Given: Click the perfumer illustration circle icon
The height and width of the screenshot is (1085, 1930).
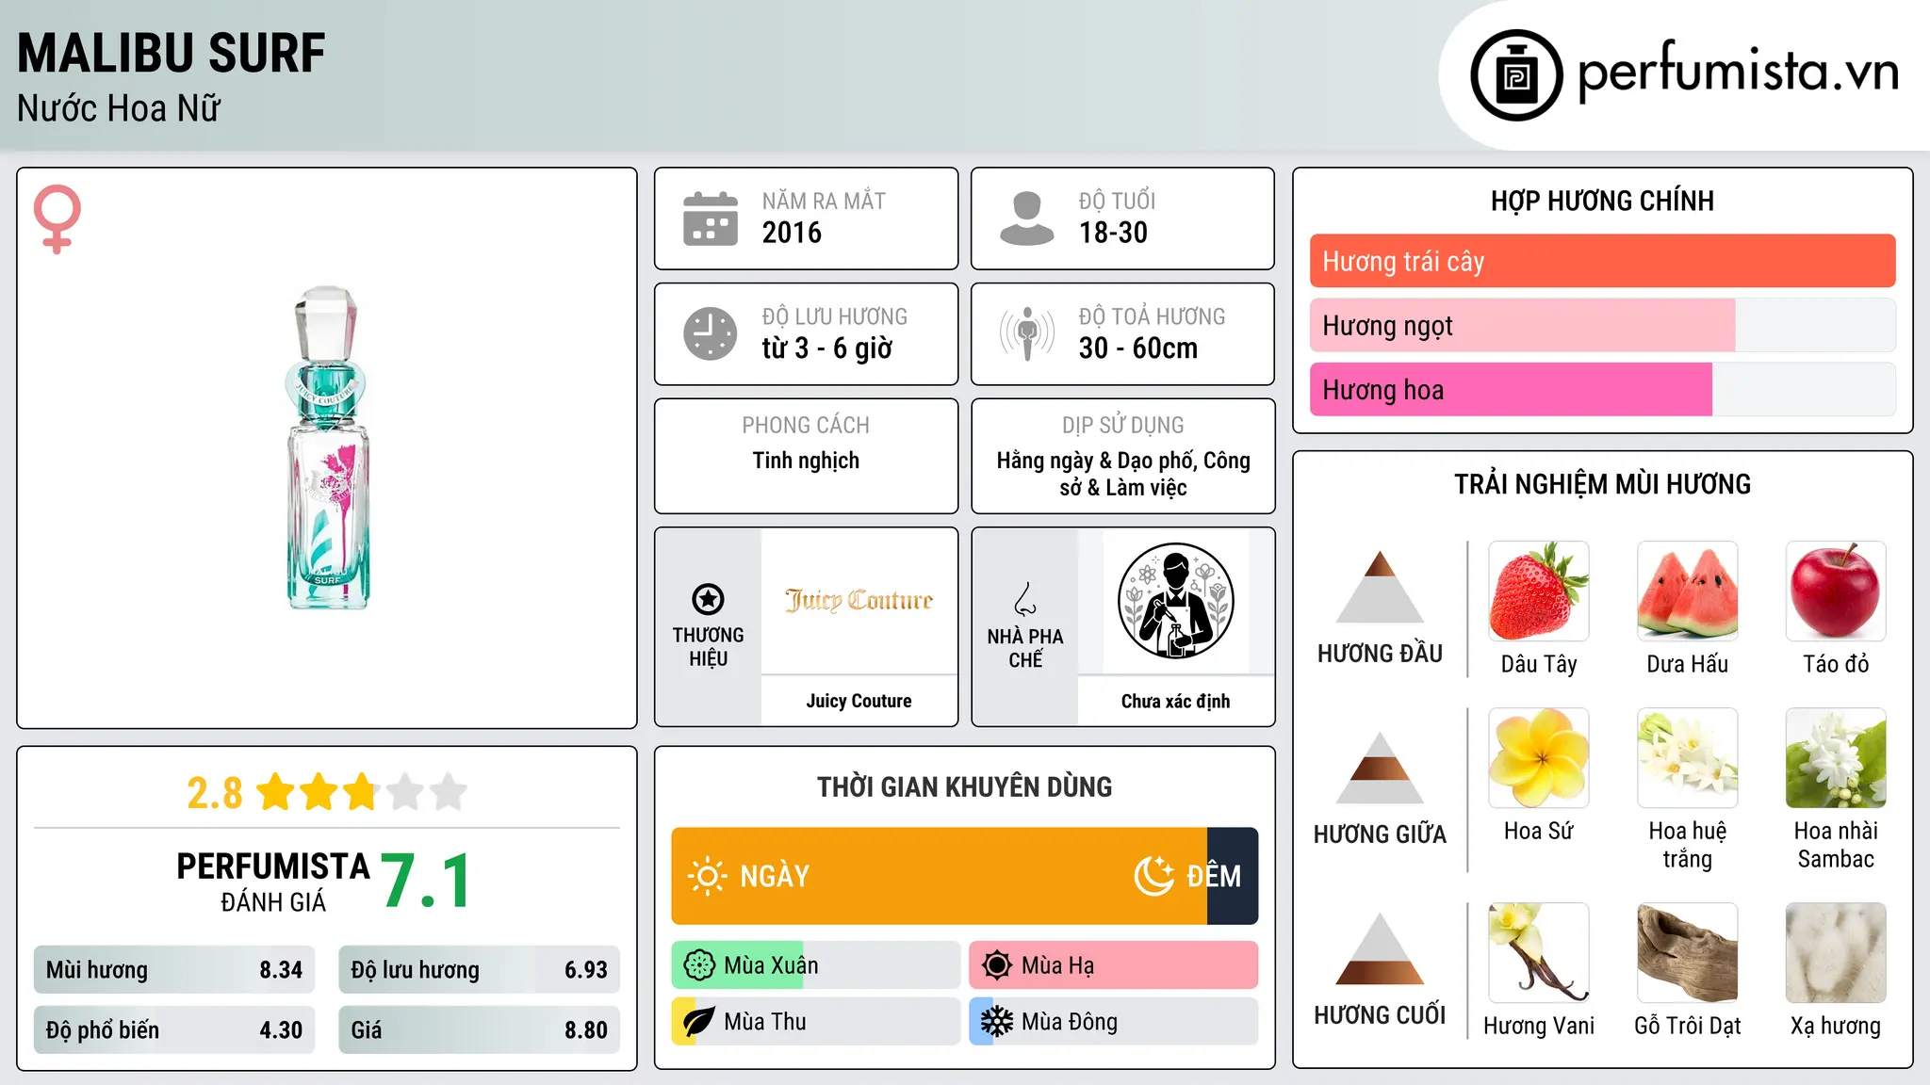Looking at the screenshot, I should 1175,601.
